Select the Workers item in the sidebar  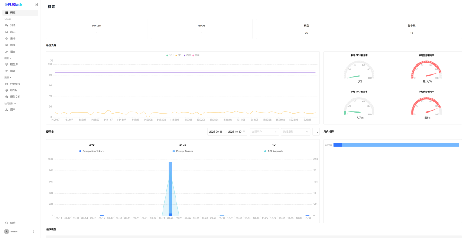[15, 84]
